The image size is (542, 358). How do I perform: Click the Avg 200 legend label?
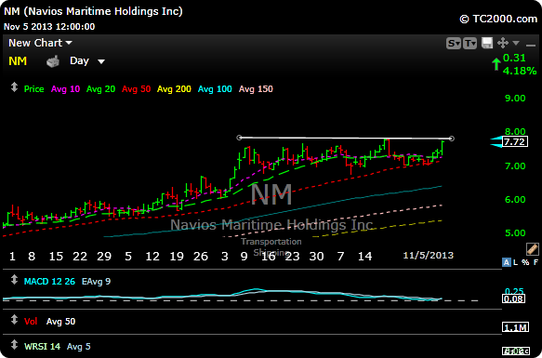[x=174, y=89]
